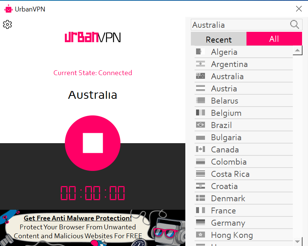Switch to the All tab
308x246 pixels.
click(x=274, y=38)
